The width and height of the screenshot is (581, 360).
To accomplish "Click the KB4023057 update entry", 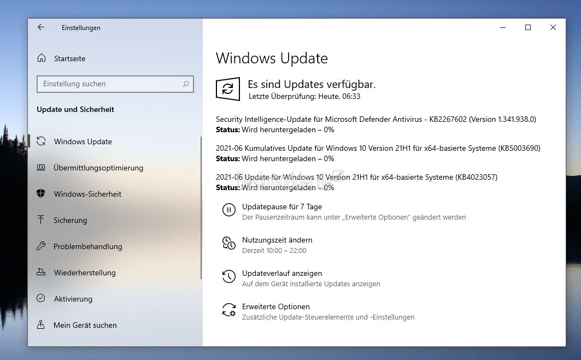I will click(x=356, y=182).
